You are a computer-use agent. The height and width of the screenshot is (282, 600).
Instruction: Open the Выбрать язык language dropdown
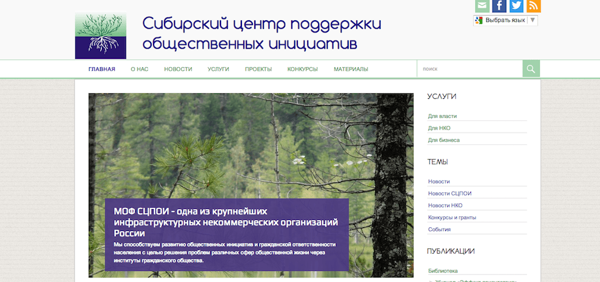[x=506, y=20]
